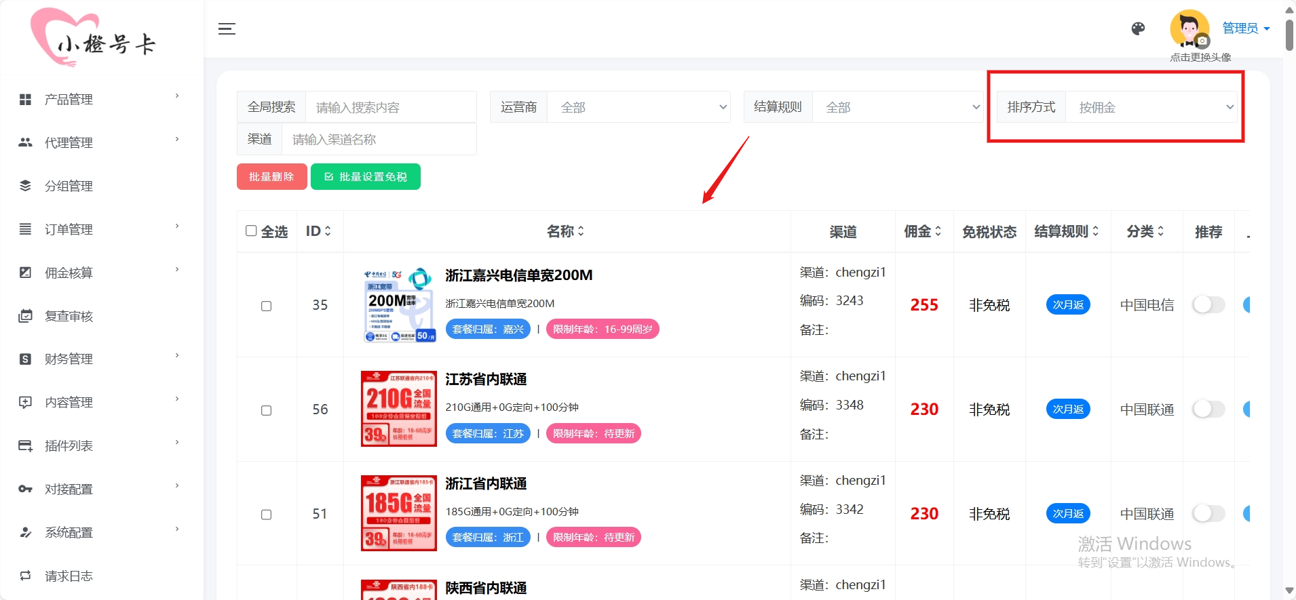Open the theme palette icon

[x=1138, y=28]
